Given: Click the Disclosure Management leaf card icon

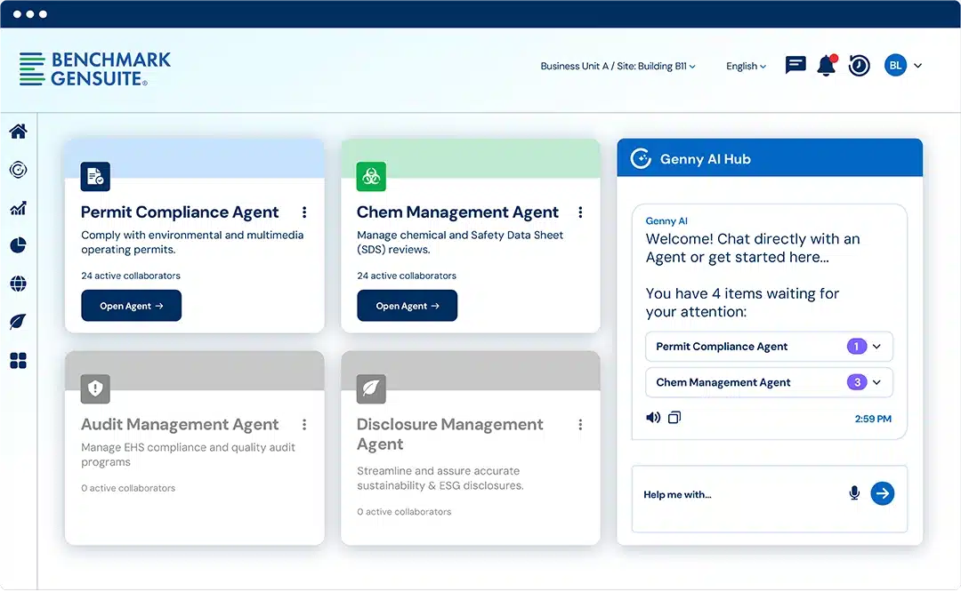Looking at the screenshot, I should coord(371,388).
